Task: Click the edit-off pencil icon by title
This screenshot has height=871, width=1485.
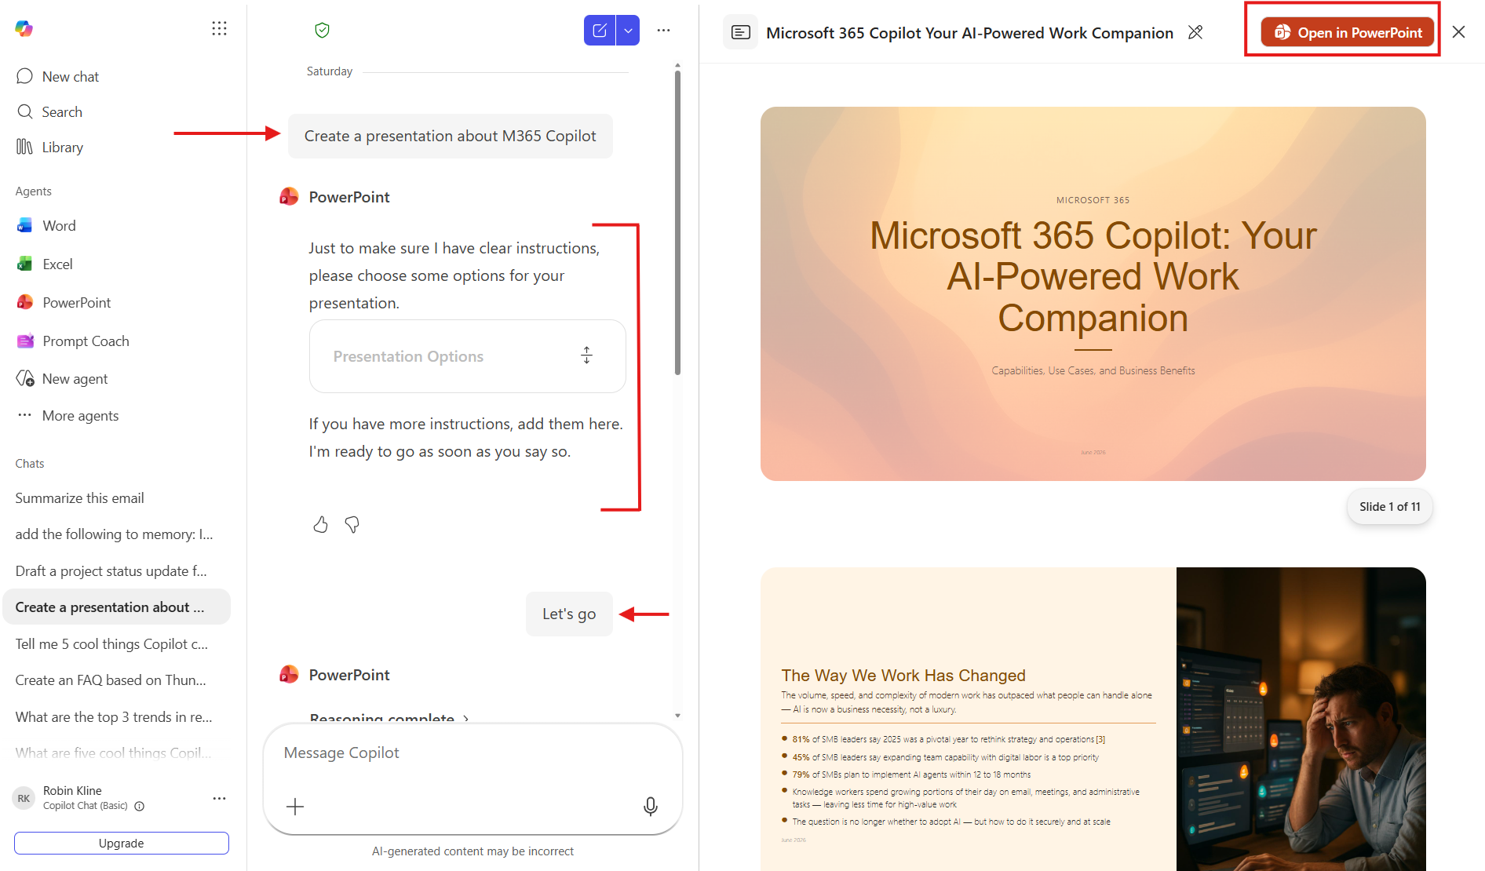Action: pyautogui.click(x=1195, y=32)
